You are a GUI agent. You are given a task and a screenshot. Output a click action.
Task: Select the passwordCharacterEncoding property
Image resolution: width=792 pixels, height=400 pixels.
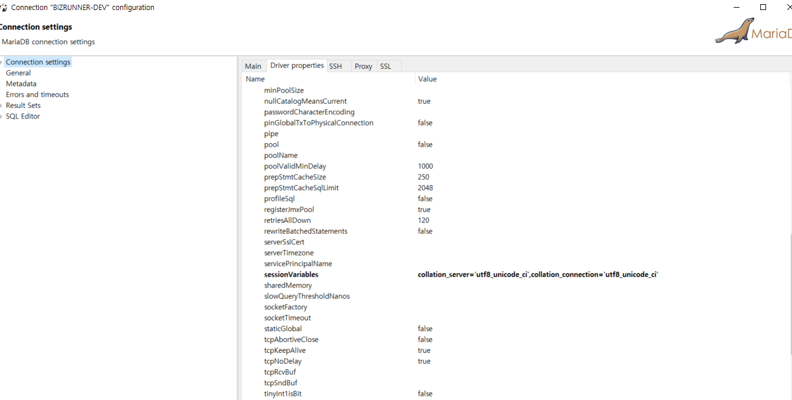point(309,112)
